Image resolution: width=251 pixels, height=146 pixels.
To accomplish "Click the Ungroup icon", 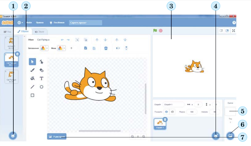I will [86, 40].
